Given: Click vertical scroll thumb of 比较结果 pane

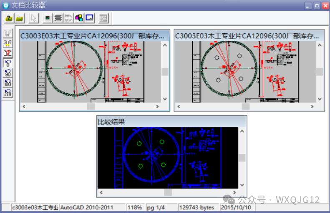Looking at the screenshot, I should 242,158.
